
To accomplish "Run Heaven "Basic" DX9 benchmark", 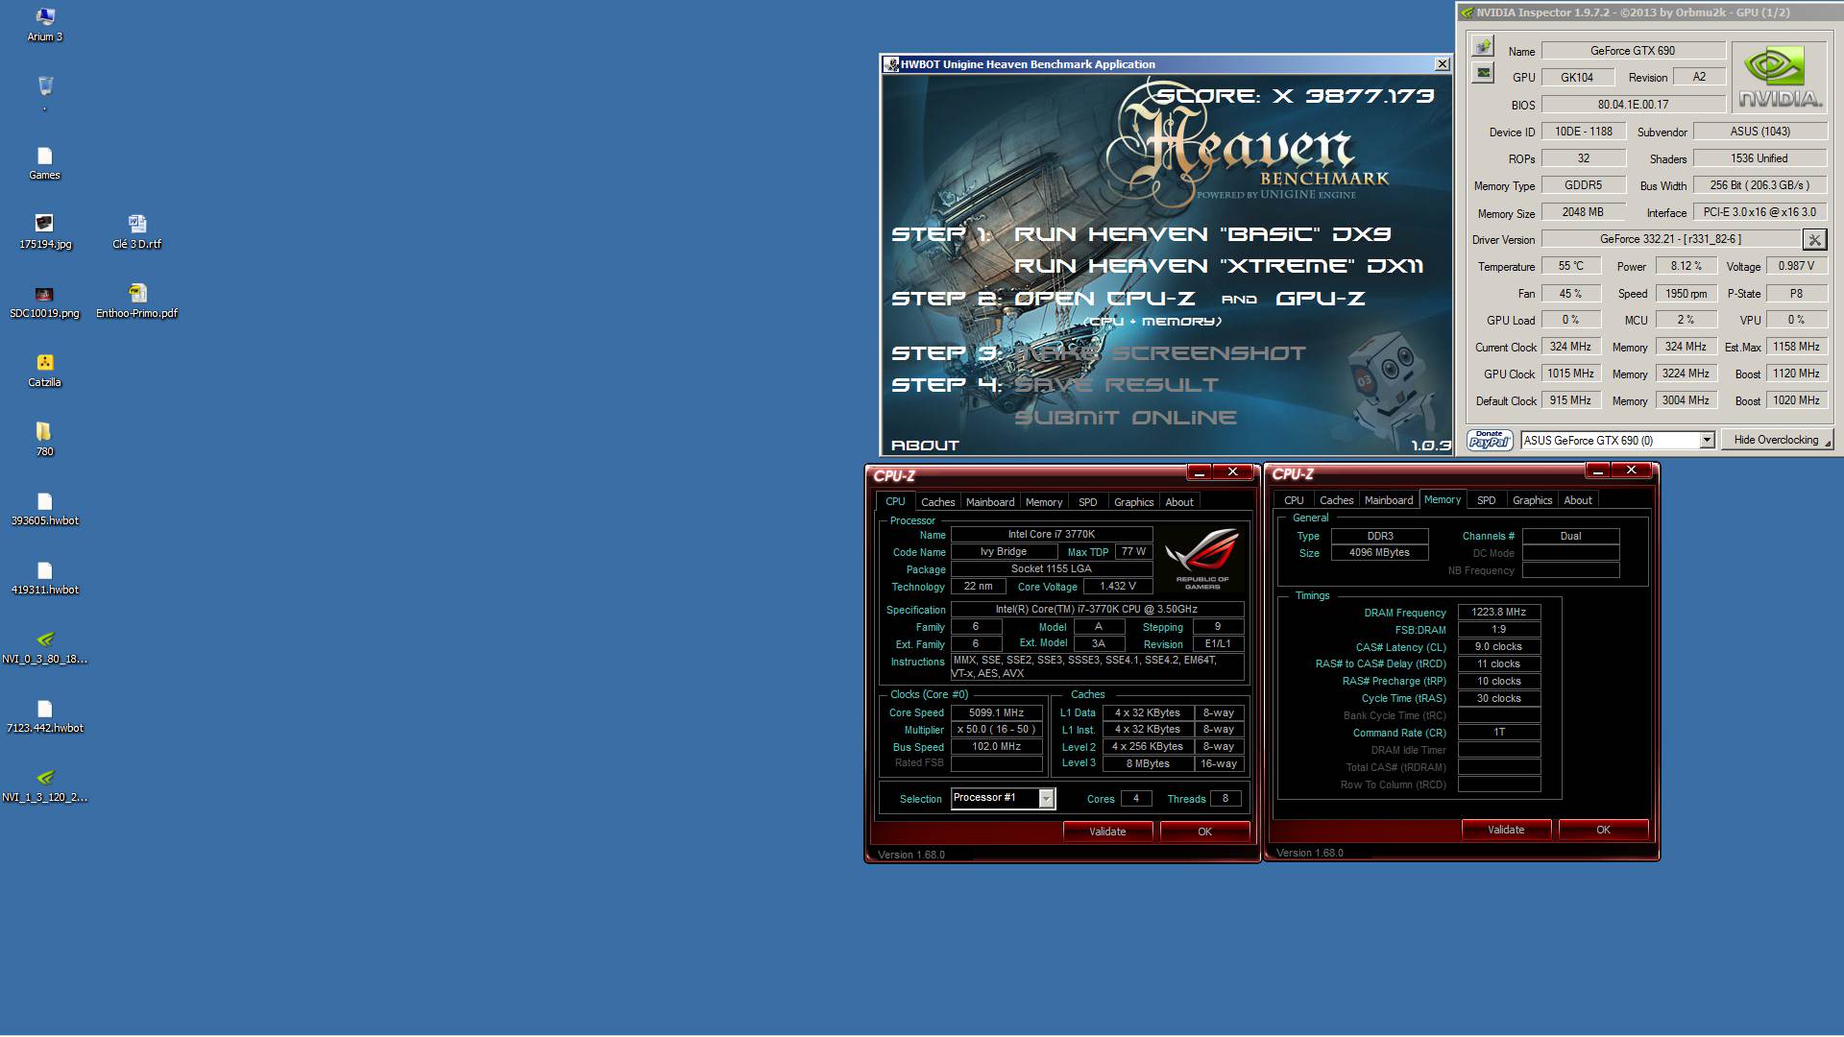I will [x=1202, y=234].
